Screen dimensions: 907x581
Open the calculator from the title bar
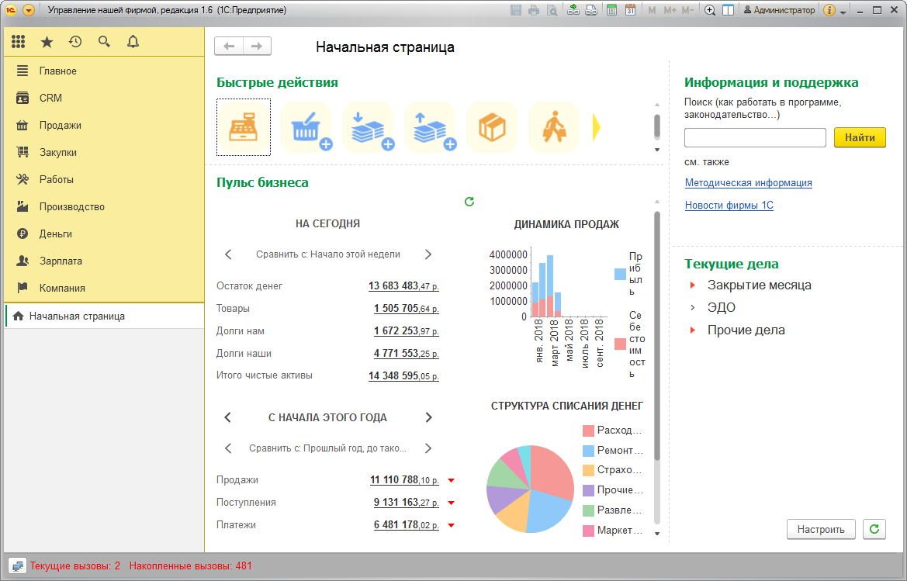coord(611,10)
